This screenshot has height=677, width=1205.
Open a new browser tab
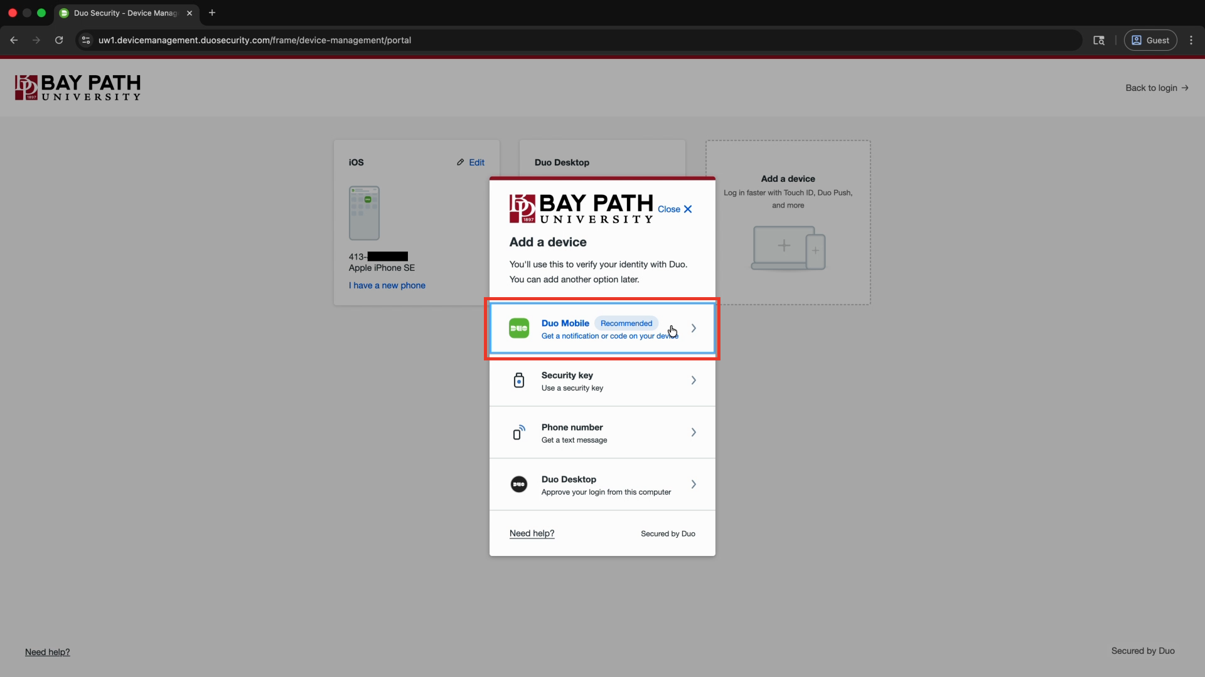(212, 13)
